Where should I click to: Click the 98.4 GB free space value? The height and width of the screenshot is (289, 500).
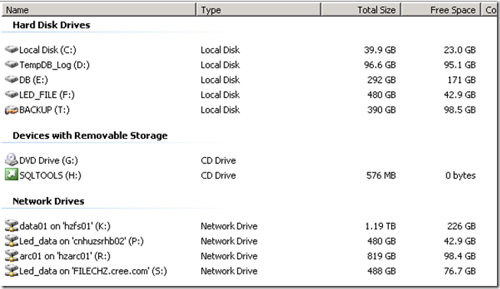[x=459, y=256]
